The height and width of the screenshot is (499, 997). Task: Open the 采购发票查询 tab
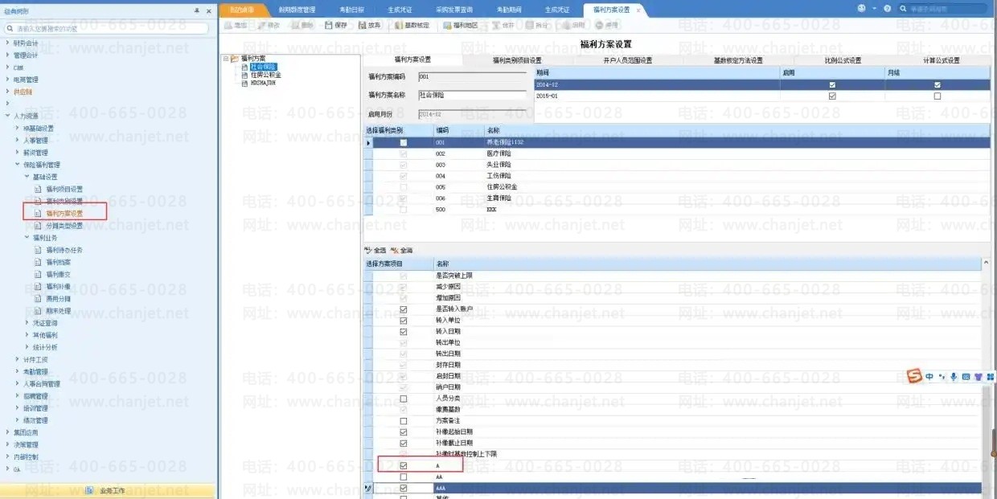454,10
